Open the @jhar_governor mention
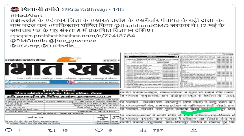244x136 pixels. point(73,41)
